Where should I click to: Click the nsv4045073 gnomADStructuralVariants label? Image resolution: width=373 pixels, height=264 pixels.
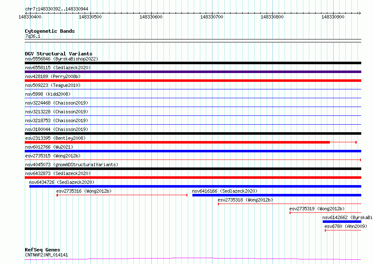click(72, 165)
